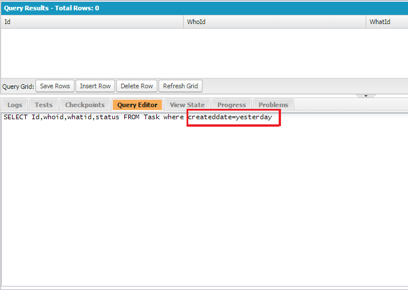Select the Query Editor tab
The image size is (408, 290).
[x=137, y=105]
